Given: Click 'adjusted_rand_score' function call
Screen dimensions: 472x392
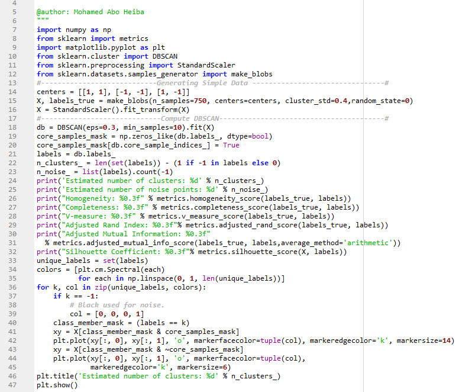Looking at the screenshot, I should 258,226.
